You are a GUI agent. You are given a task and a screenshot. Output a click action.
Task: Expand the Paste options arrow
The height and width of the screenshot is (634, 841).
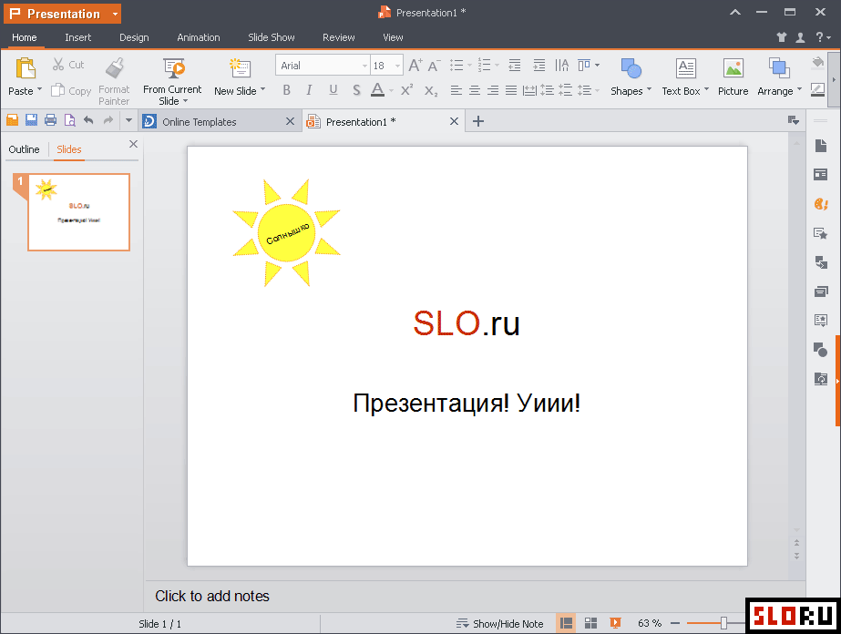point(39,89)
